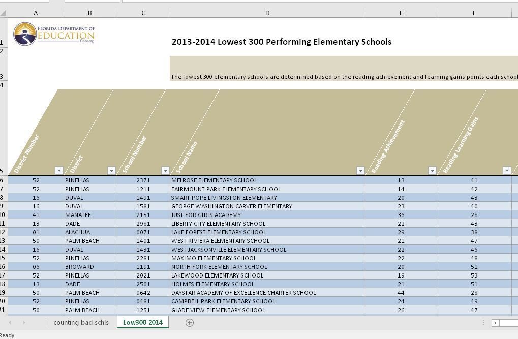The width and height of the screenshot is (518, 339).
Task: Click reading achievement value 44
Action: (x=401, y=292)
